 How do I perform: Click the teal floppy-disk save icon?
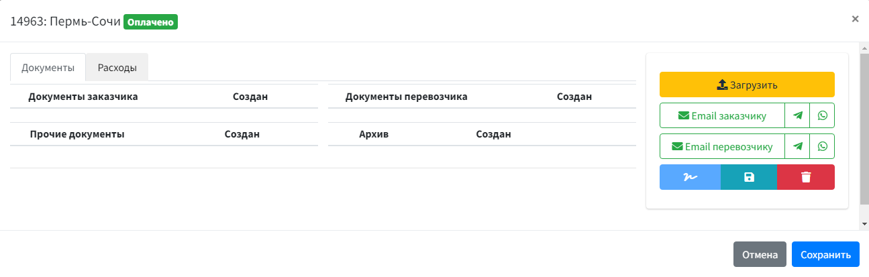(x=749, y=177)
